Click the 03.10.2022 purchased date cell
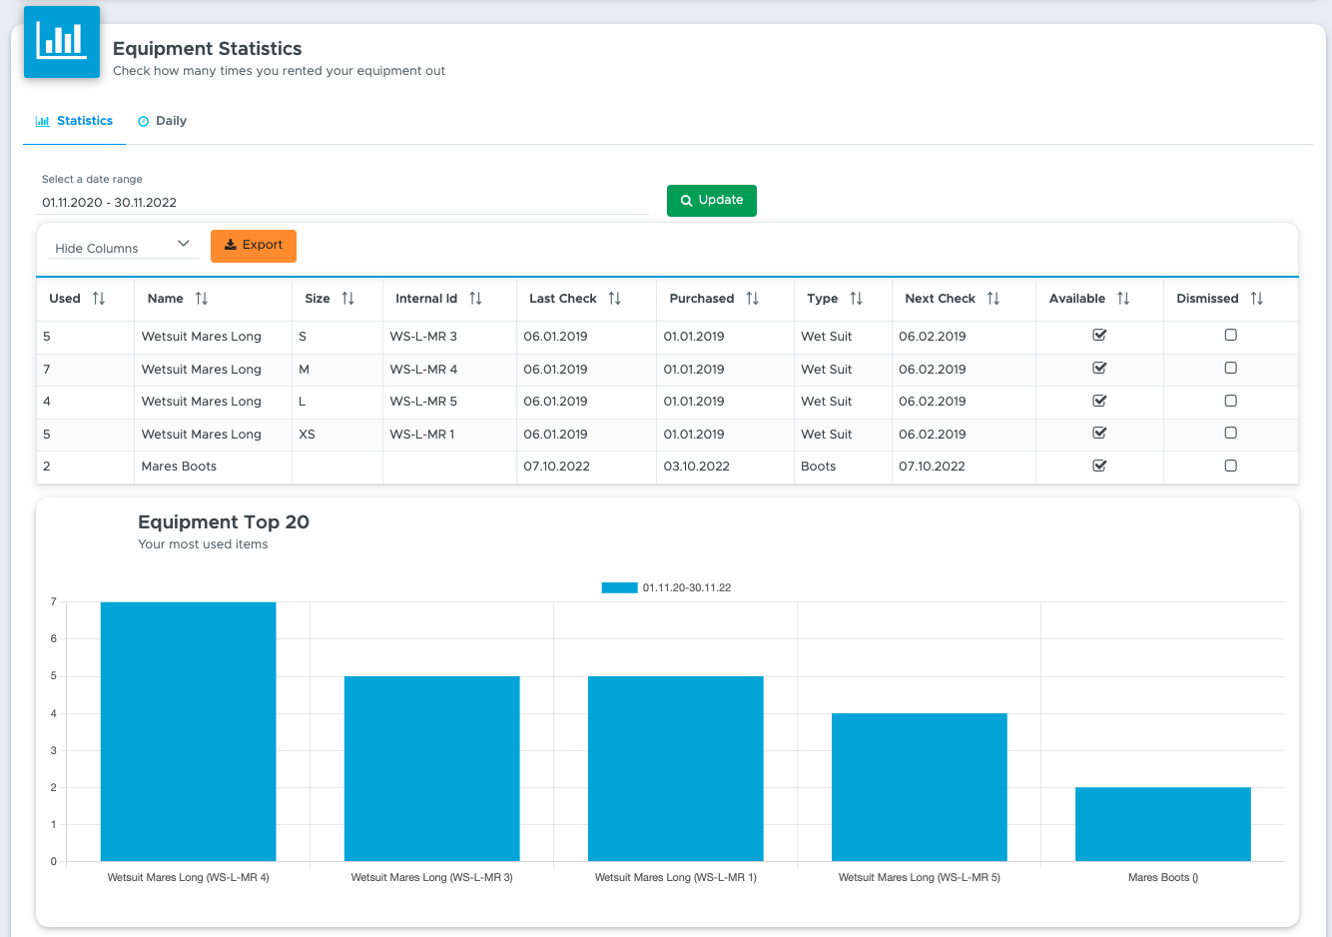1332x937 pixels. (x=725, y=467)
